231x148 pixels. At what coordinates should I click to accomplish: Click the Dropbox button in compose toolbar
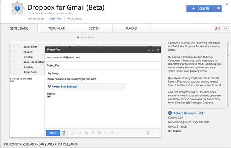coord(64,133)
